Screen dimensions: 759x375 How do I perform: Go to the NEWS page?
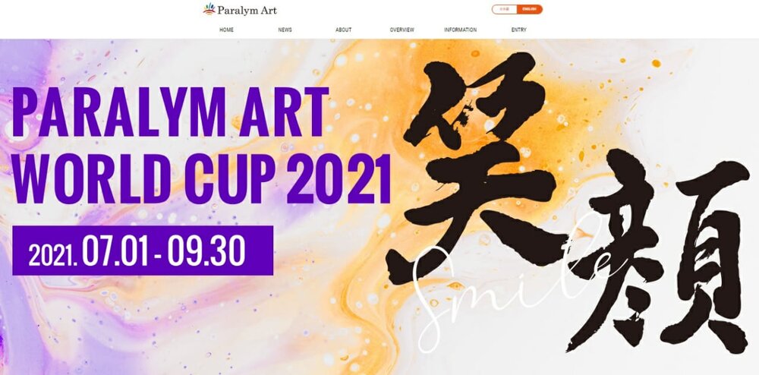click(285, 30)
